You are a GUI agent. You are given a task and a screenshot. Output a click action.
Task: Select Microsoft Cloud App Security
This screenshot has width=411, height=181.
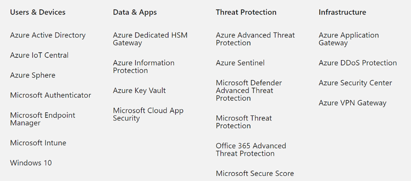click(148, 114)
